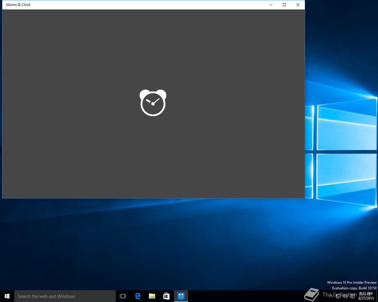Select the Alarms & Clock taskbar icon
Viewport: 378px width, 302px height.
tap(181, 296)
